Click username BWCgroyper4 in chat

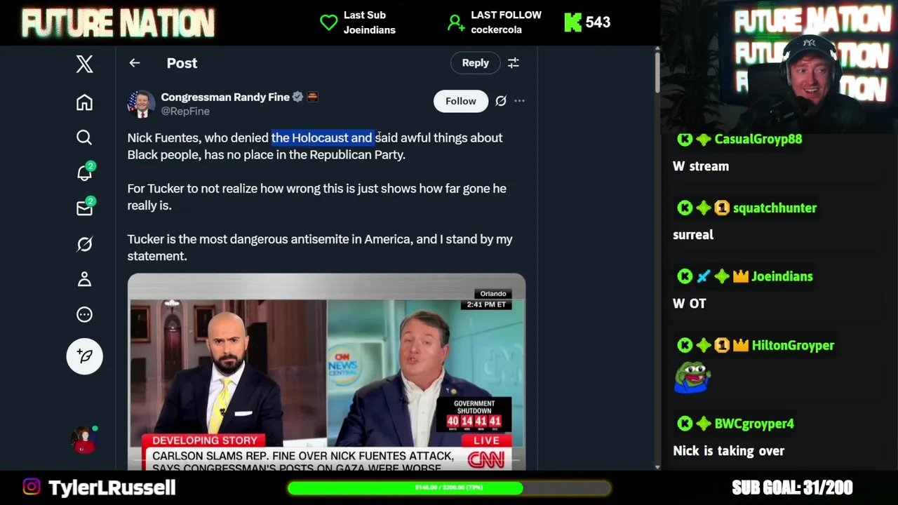click(x=753, y=424)
